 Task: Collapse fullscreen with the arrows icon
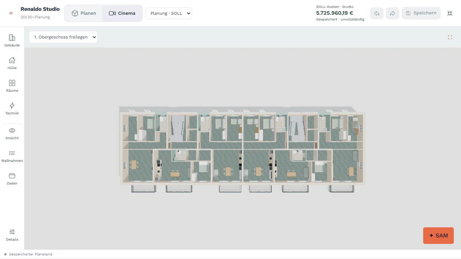(x=450, y=13)
